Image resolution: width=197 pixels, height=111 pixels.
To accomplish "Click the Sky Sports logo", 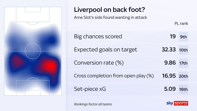I will (177, 103).
